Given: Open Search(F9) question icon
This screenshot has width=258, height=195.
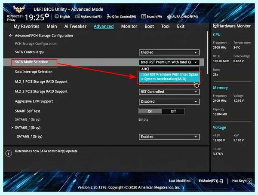Looking at the screenshot, I should [144, 16].
